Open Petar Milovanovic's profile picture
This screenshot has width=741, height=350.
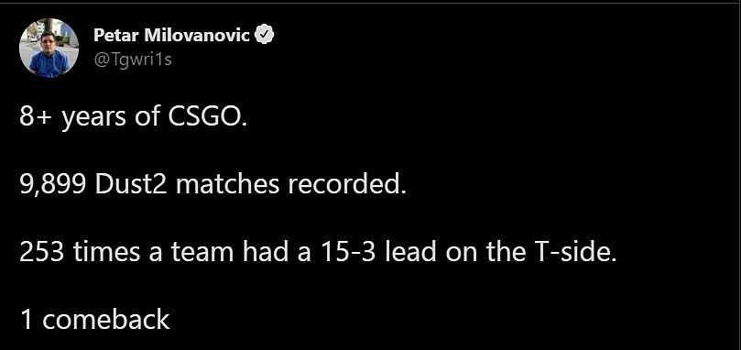point(49,49)
